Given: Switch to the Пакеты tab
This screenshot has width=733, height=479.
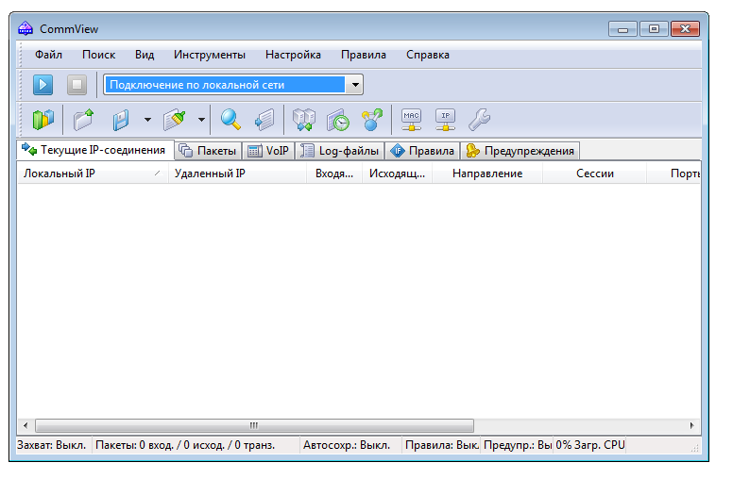Looking at the screenshot, I should point(209,151).
